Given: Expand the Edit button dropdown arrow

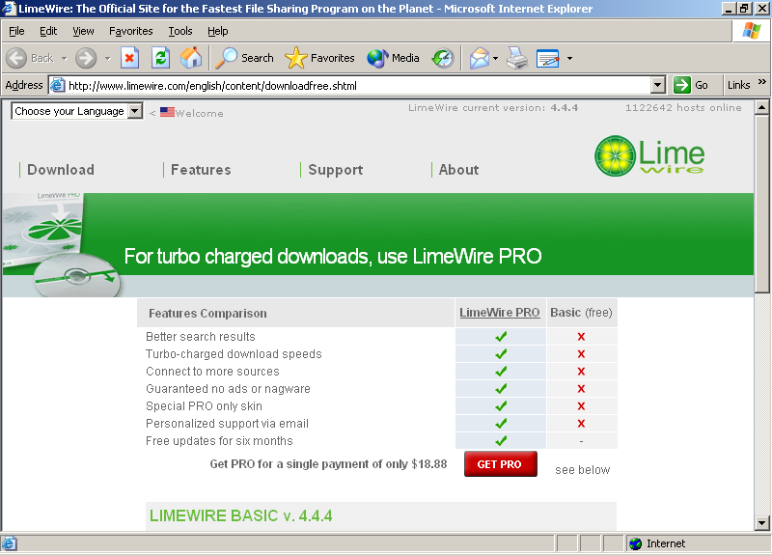Looking at the screenshot, I should click(569, 58).
